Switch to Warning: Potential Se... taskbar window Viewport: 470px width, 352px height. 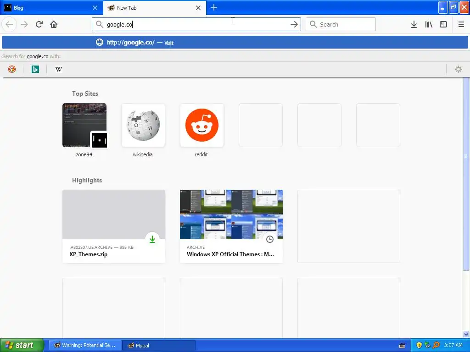(x=85, y=345)
